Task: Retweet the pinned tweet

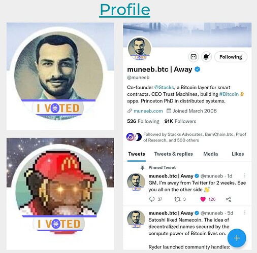Action: coord(177,199)
